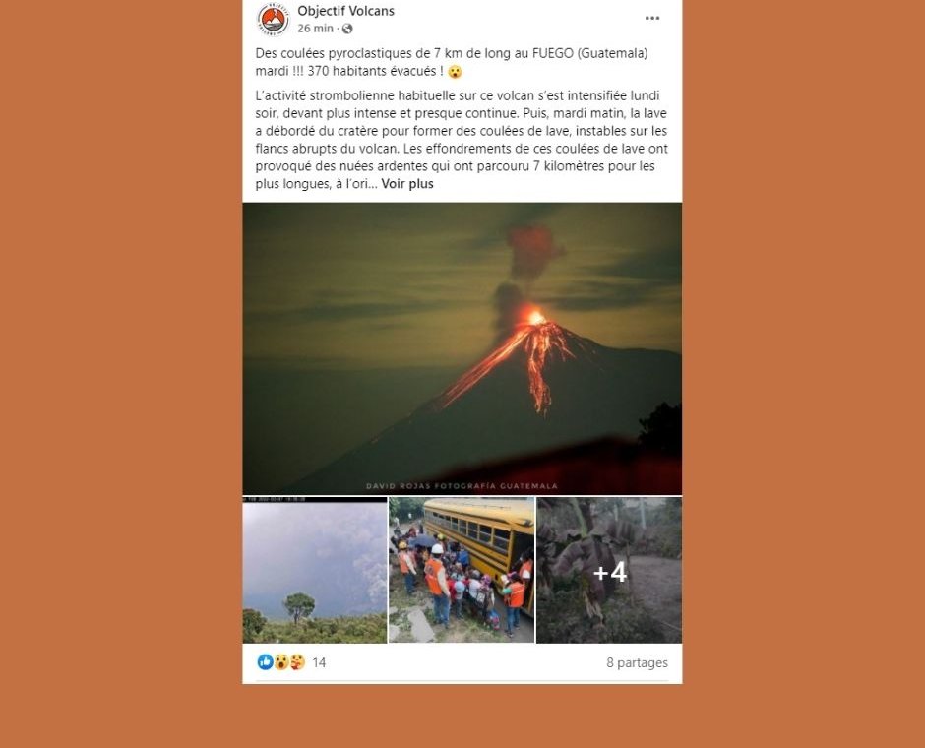Click the glowing crater summit in photo
925x748 pixels.
536,318
